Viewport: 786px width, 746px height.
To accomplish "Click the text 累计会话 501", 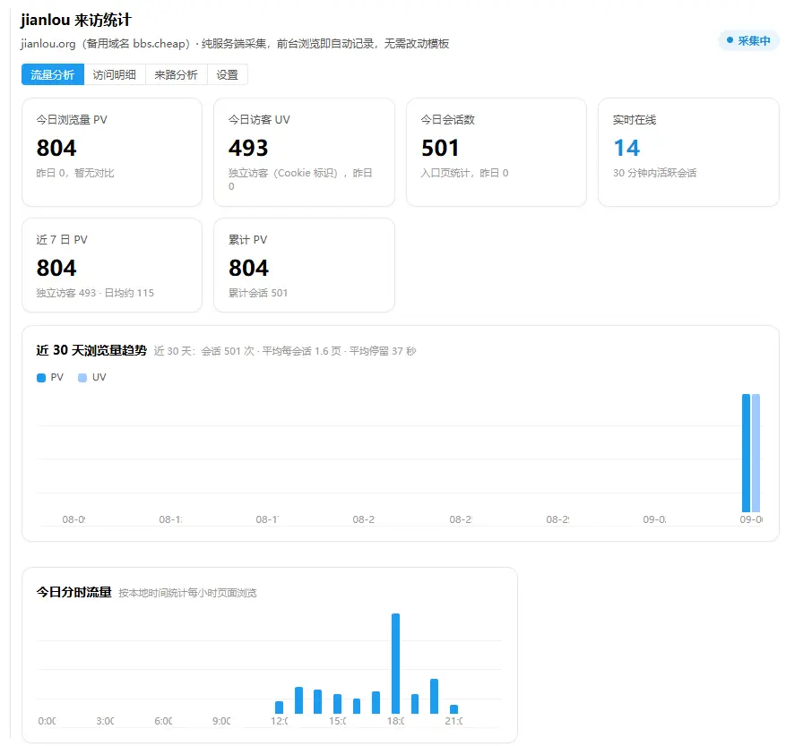I will (258, 293).
